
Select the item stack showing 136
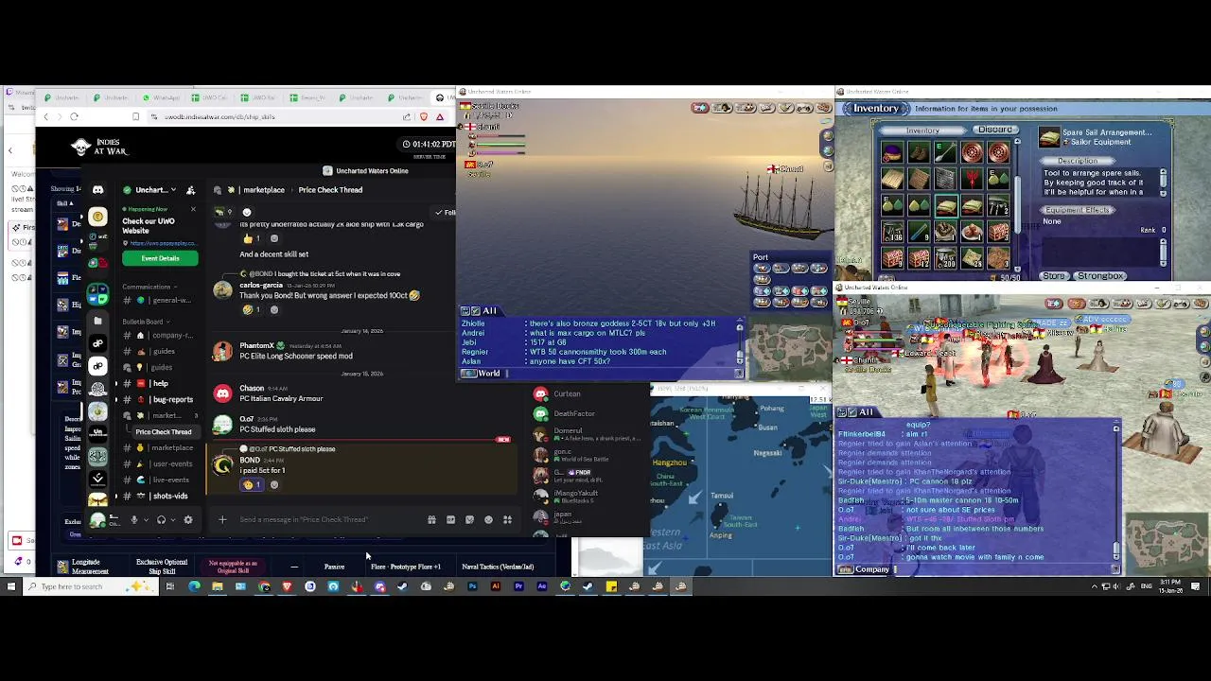pyautogui.click(x=892, y=232)
